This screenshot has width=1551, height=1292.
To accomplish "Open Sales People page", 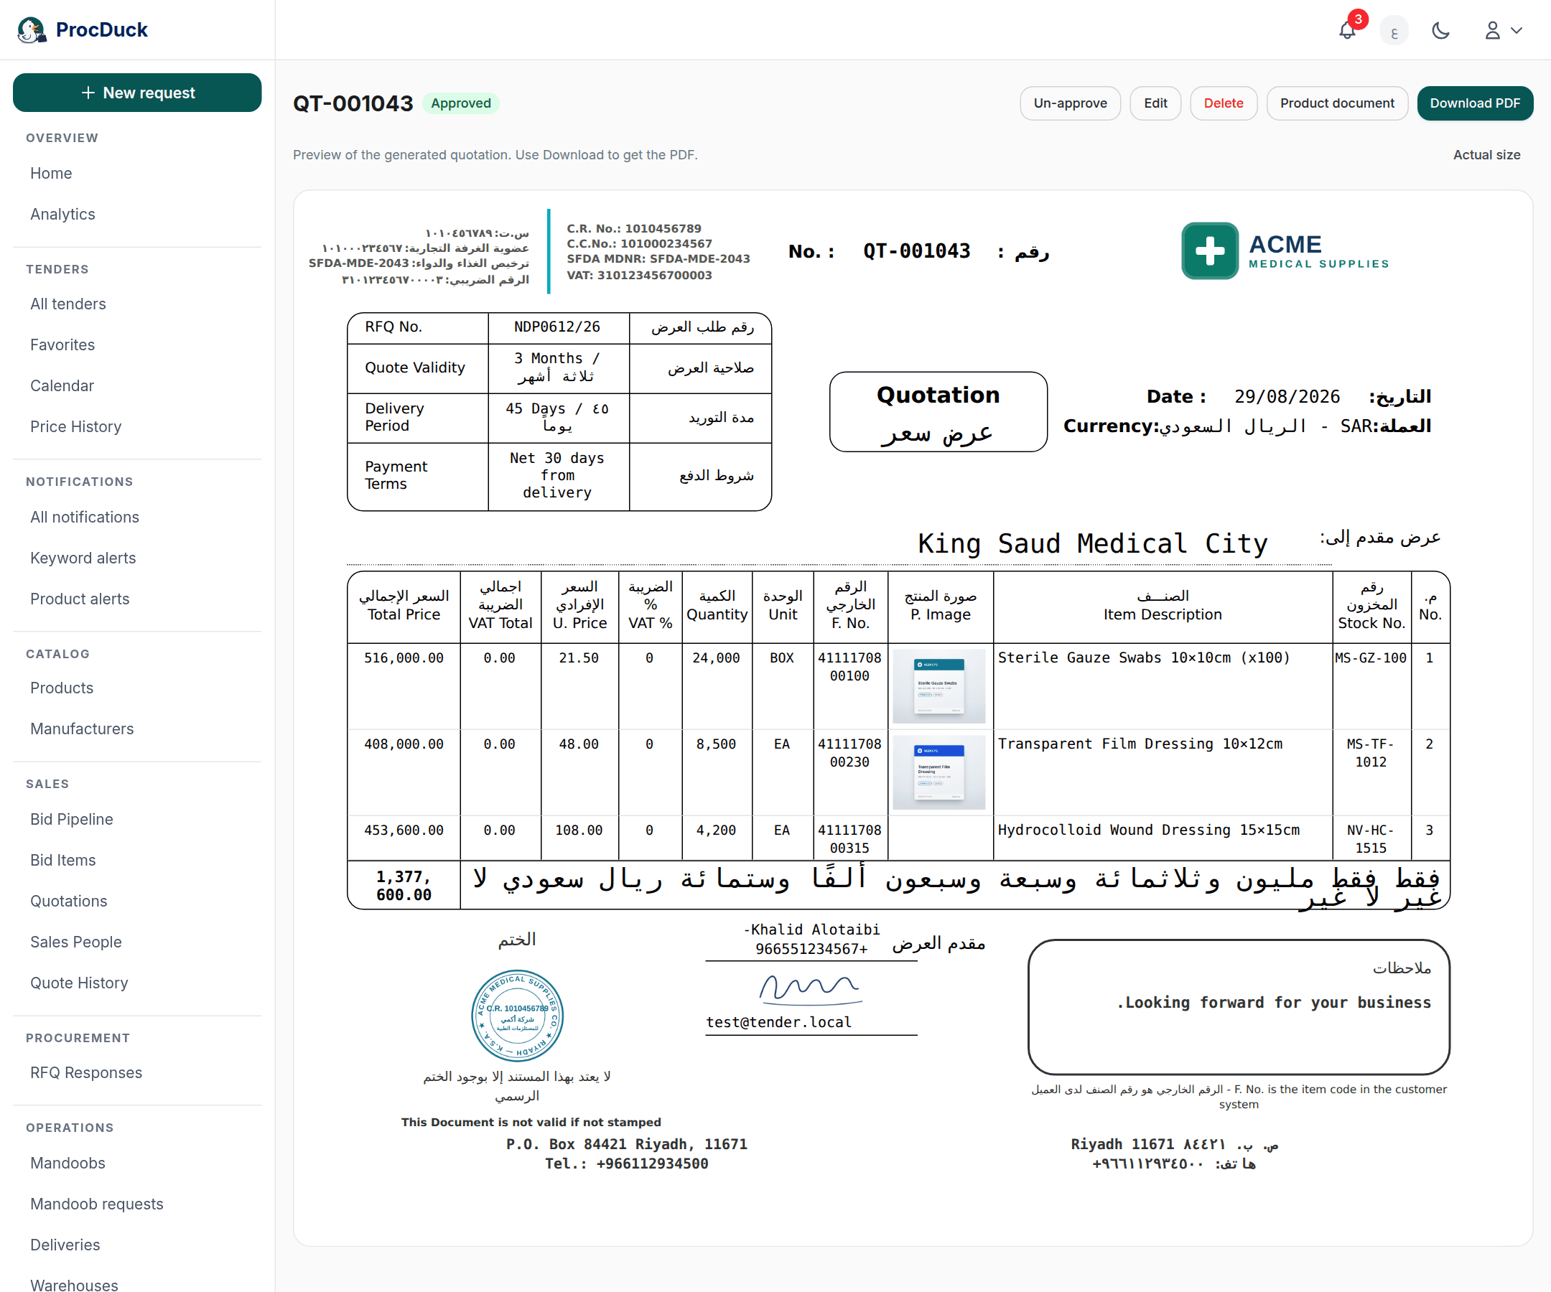I will tap(76, 942).
